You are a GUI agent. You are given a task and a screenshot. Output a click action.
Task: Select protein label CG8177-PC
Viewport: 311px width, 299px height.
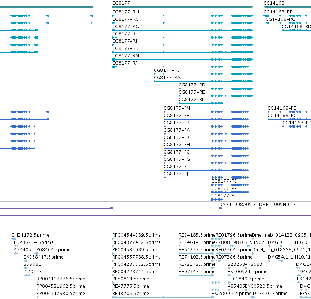(x=177, y=152)
